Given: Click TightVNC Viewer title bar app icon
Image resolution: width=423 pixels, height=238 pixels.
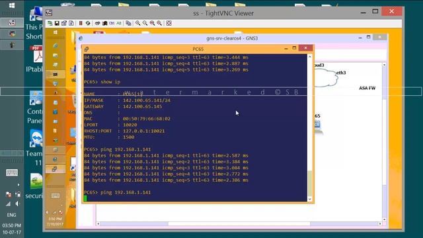Looking at the screenshot, I should click(x=49, y=13).
